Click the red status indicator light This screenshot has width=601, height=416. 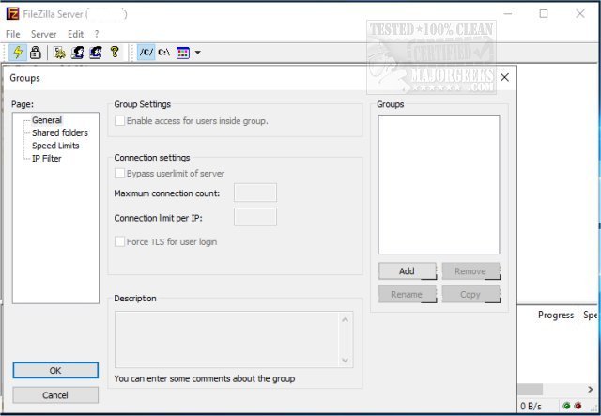pyautogui.click(x=578, y=406)
